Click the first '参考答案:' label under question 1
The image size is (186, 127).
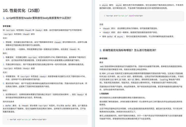pos(7,26)
